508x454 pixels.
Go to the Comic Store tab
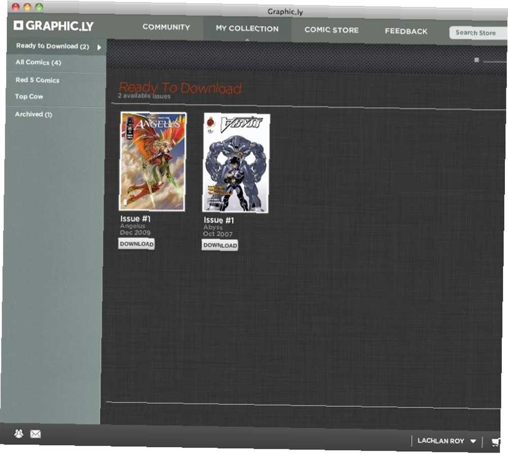(x=331, y=30)
